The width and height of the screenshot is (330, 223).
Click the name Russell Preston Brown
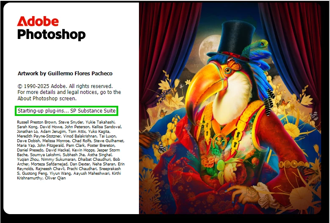point(36,122)
